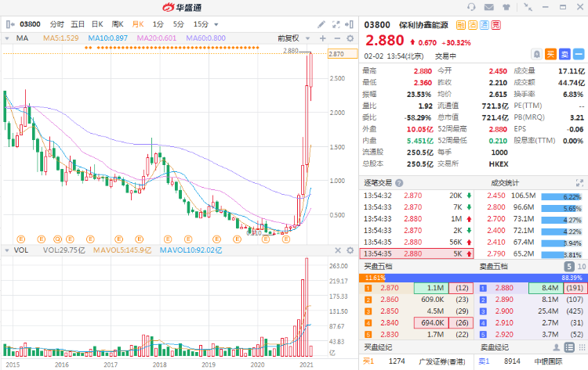Expand chart to fullscreen
This screenshot has height=370, width=588.
(336, 24)
